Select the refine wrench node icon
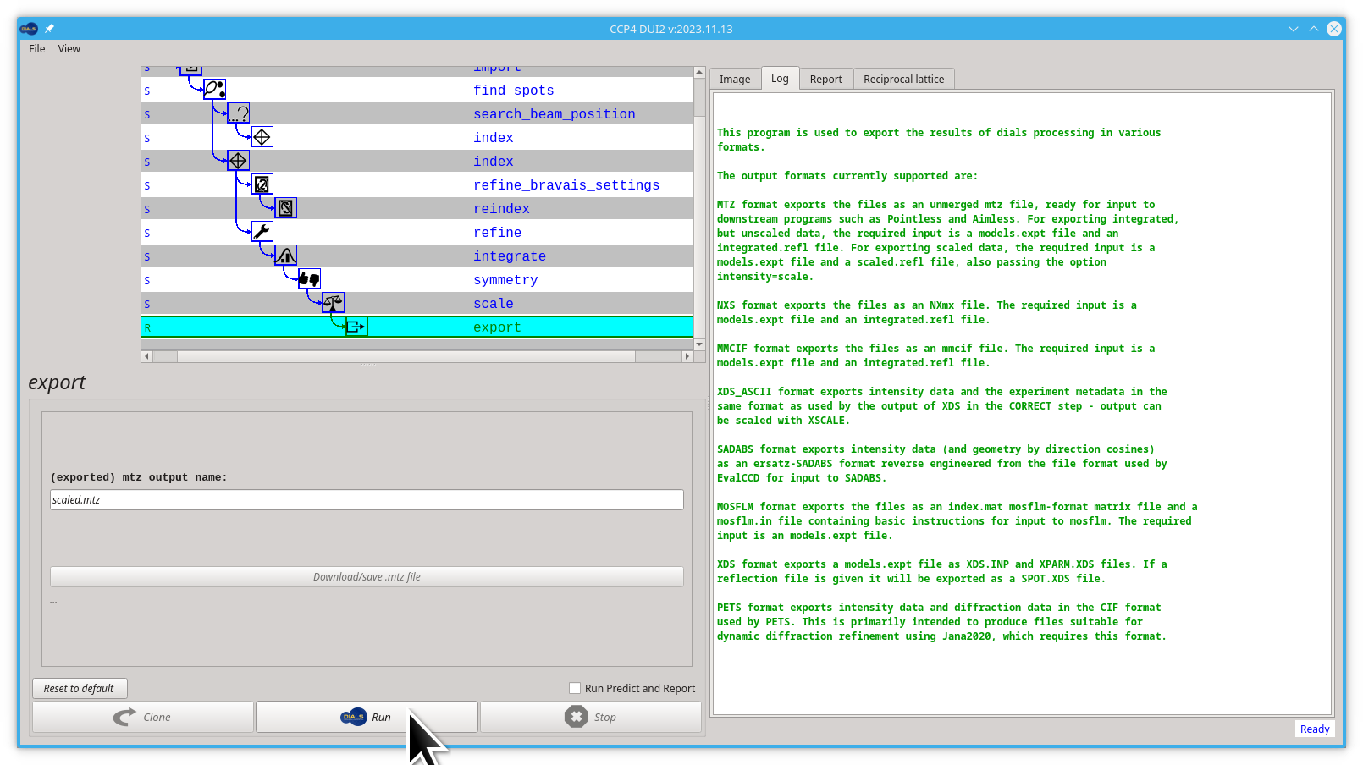This screenshot has height=765, width=1363. 262,231
